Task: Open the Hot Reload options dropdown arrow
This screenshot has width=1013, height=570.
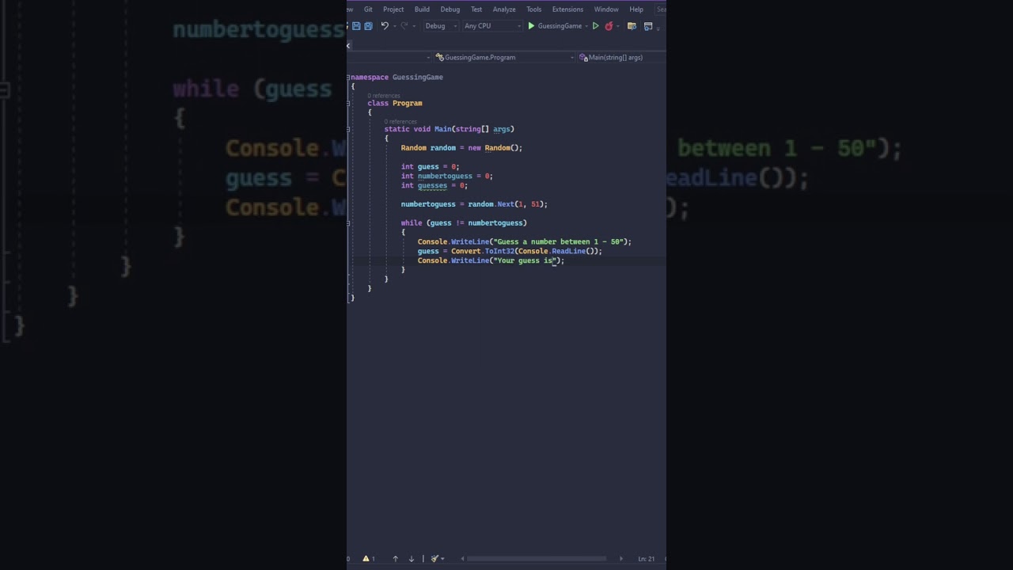Action: [x=617, y=26]
